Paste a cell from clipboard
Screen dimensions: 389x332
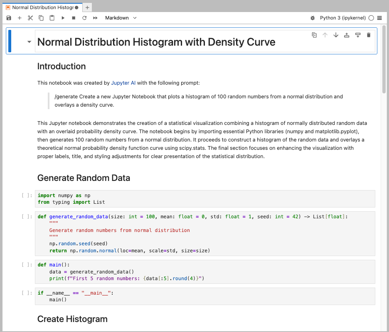[52, 18]
